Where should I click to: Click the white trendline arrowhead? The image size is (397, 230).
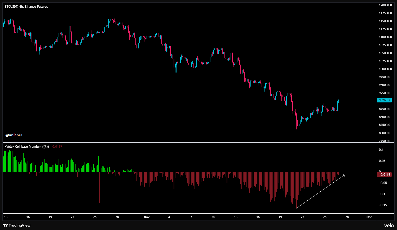(x=344, y=175)
